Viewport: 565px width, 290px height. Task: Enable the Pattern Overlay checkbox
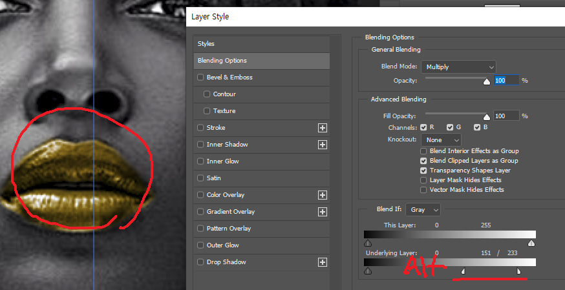(200, 229)
